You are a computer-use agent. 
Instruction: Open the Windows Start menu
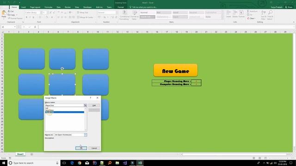(x=4, y=163)
